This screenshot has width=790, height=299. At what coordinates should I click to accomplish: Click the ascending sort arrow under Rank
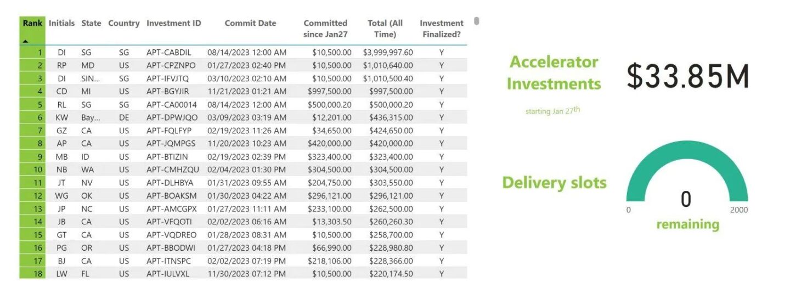coord(25,41)
